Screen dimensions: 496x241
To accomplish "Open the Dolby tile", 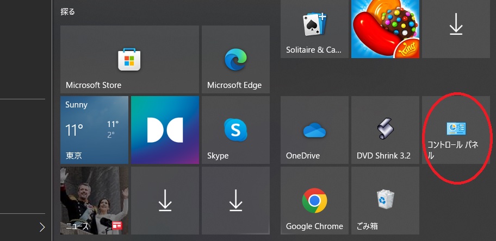I will [x=165, y=130].
